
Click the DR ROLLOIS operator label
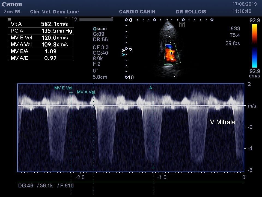pyautogui.click(x=191, y=12)
